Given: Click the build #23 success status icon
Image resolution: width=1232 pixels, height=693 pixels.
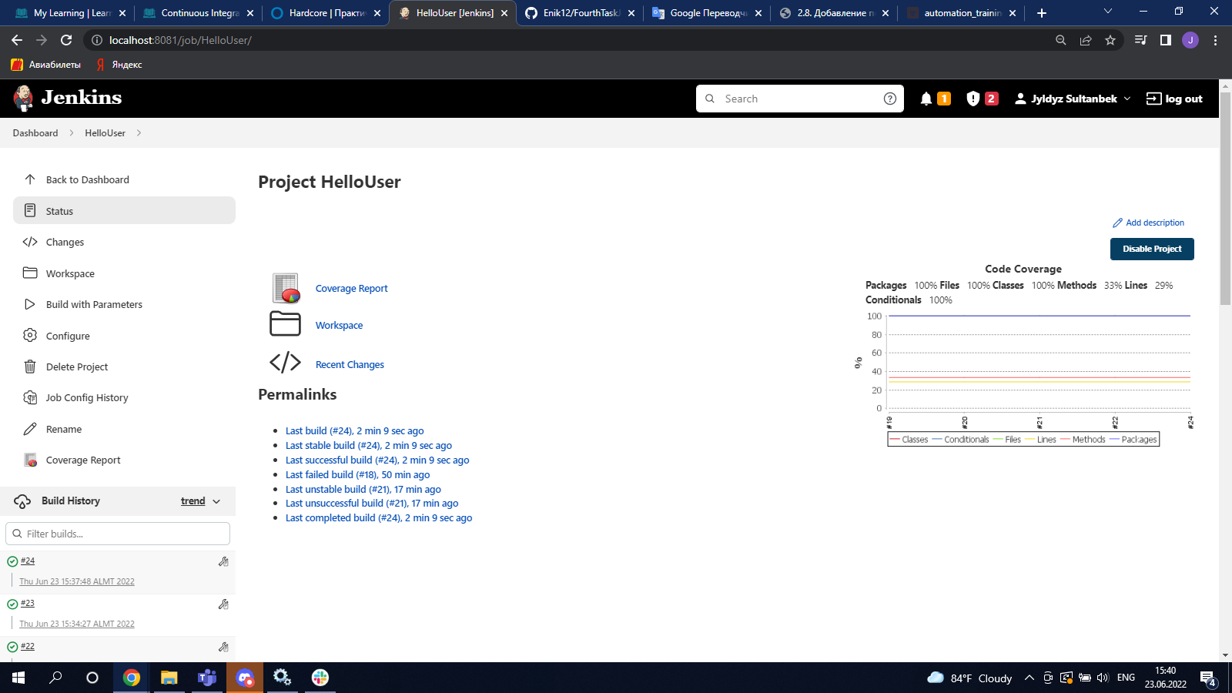Looking at the screenshot, I should [12, 604].
